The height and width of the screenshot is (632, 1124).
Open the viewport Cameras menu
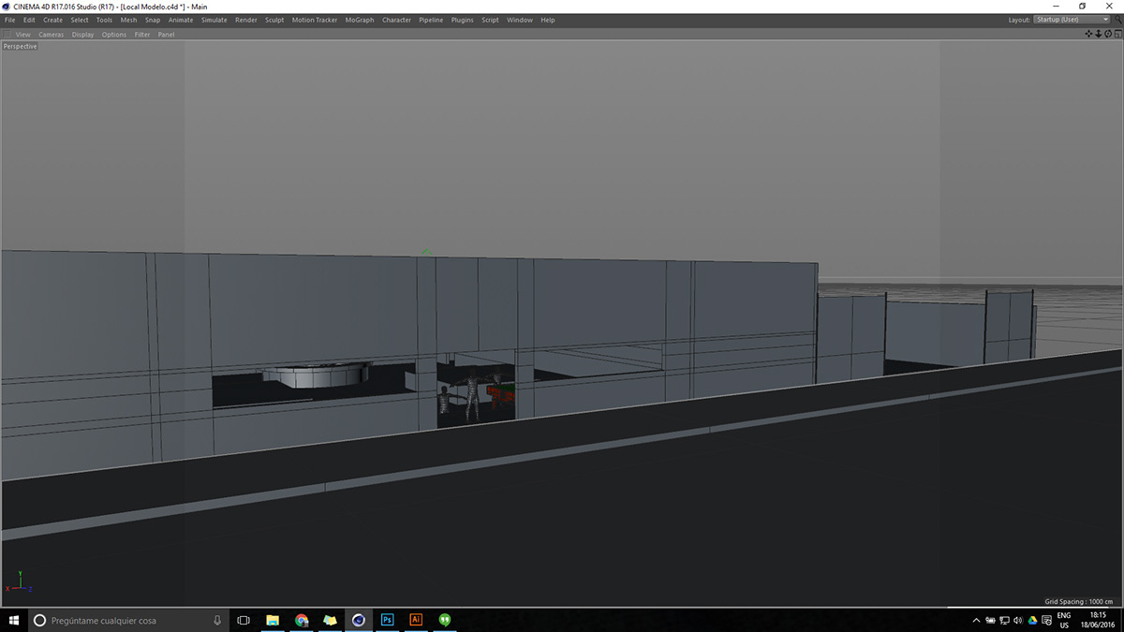52,35
